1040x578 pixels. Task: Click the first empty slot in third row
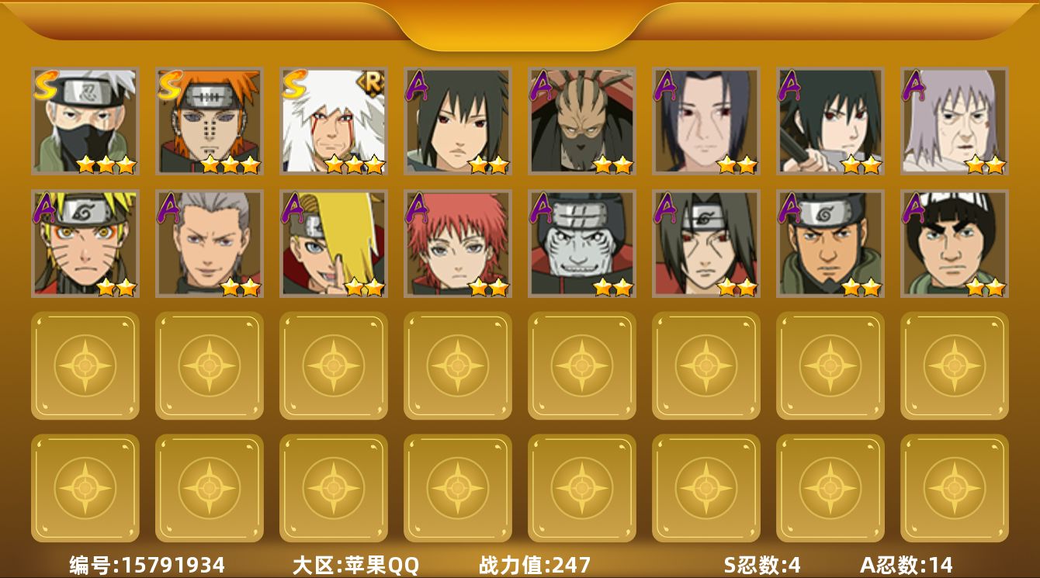(x=85, y=365)
